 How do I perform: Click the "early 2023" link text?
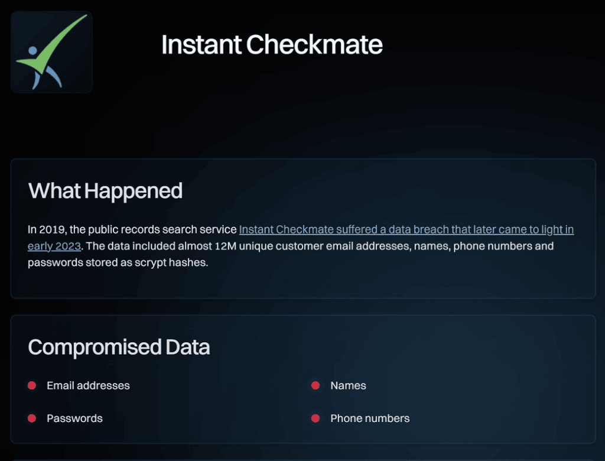54,246
